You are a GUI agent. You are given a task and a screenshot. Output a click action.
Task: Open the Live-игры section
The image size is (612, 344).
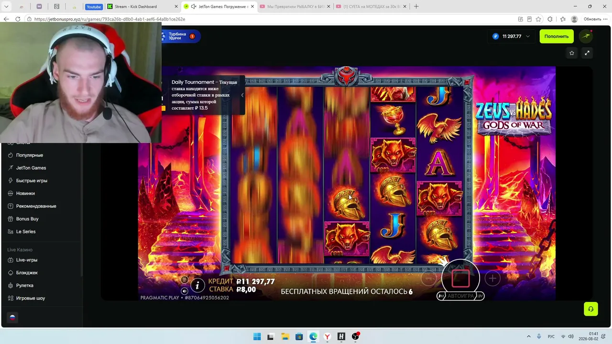pos(27,260)
